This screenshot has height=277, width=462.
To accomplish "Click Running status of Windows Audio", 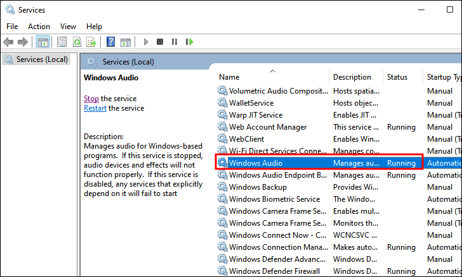I will [x=401, y=163].
